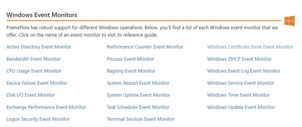Visit Windows Event Log Event Monitor

[244, 71]
